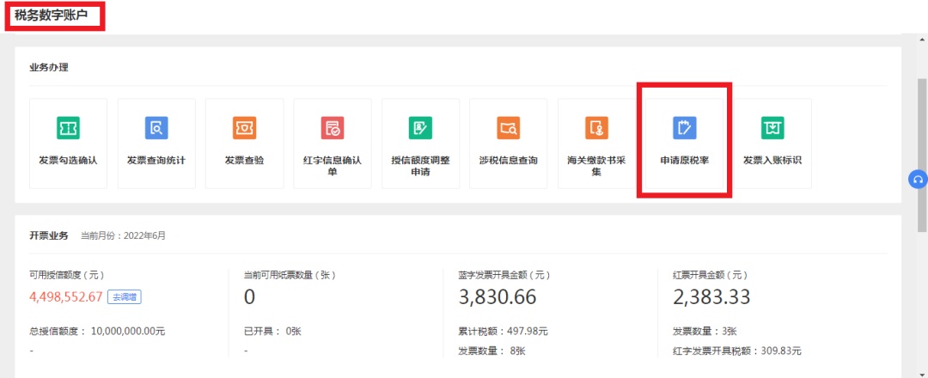Open 发票查验 orange ticket icon
This screenshot has height=378, width=928.
tap(244, 128)
